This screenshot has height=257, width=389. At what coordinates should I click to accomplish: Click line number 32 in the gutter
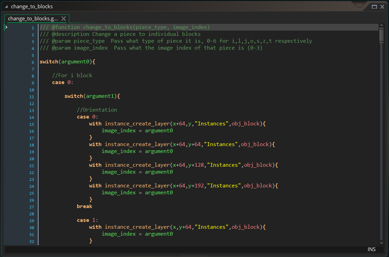pyautogui.click(x=32, y=241)
